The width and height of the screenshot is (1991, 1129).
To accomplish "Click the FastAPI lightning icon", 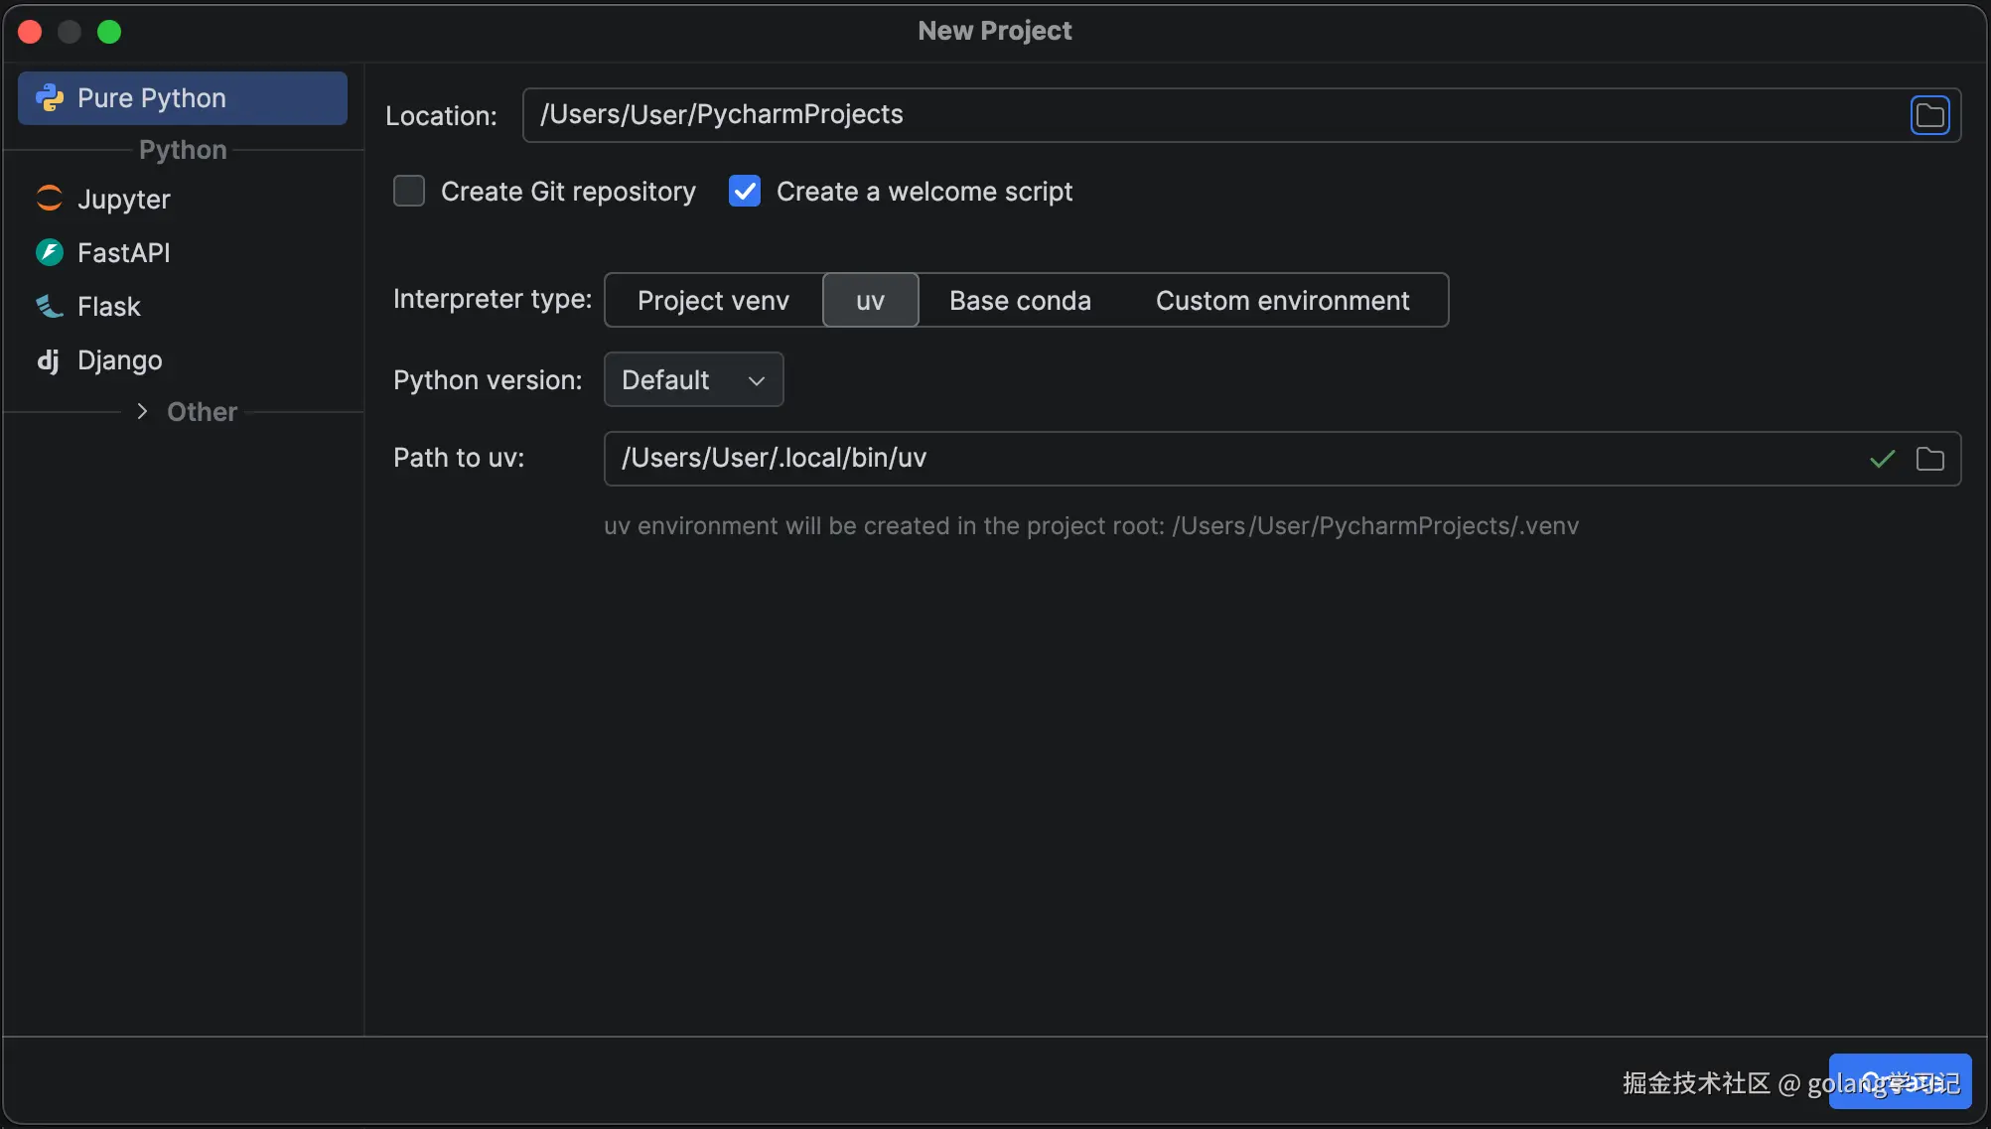I will [50, 252].
